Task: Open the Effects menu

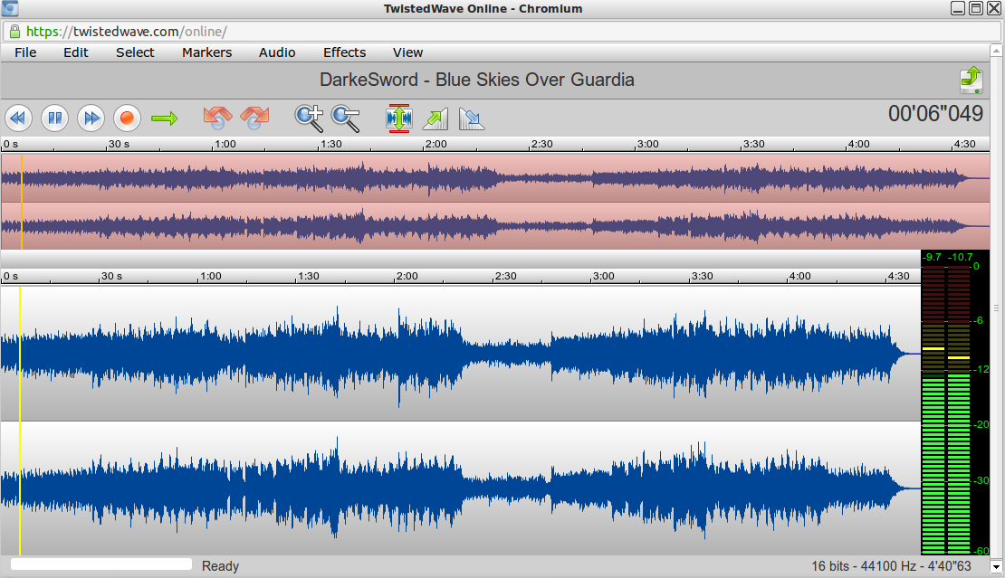Action: tap(344, 52)
